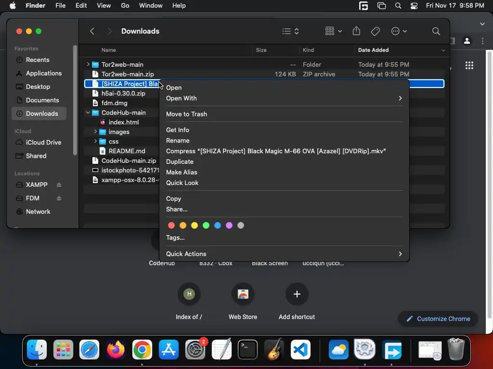Apply the purple tag color
The image size is (493, 369).
tap(229, 226)
